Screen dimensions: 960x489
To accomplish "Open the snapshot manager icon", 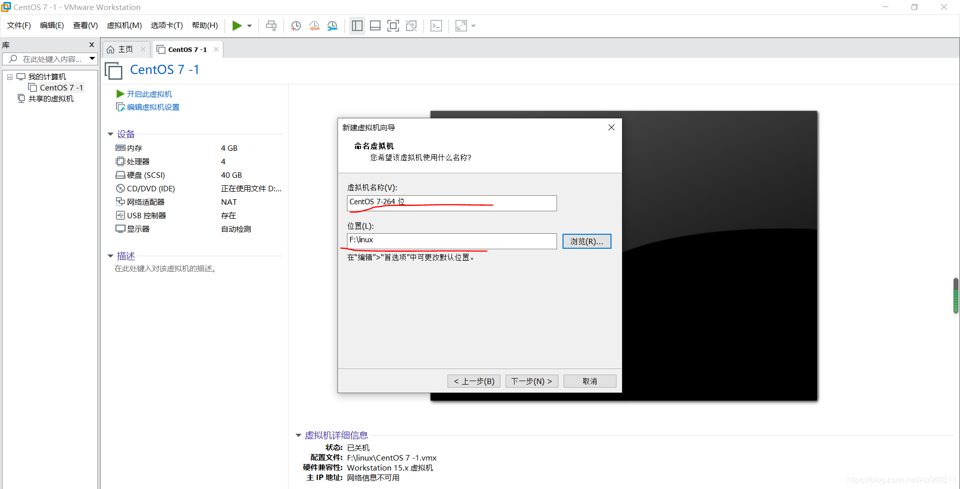I will click(x=332, y=25).
